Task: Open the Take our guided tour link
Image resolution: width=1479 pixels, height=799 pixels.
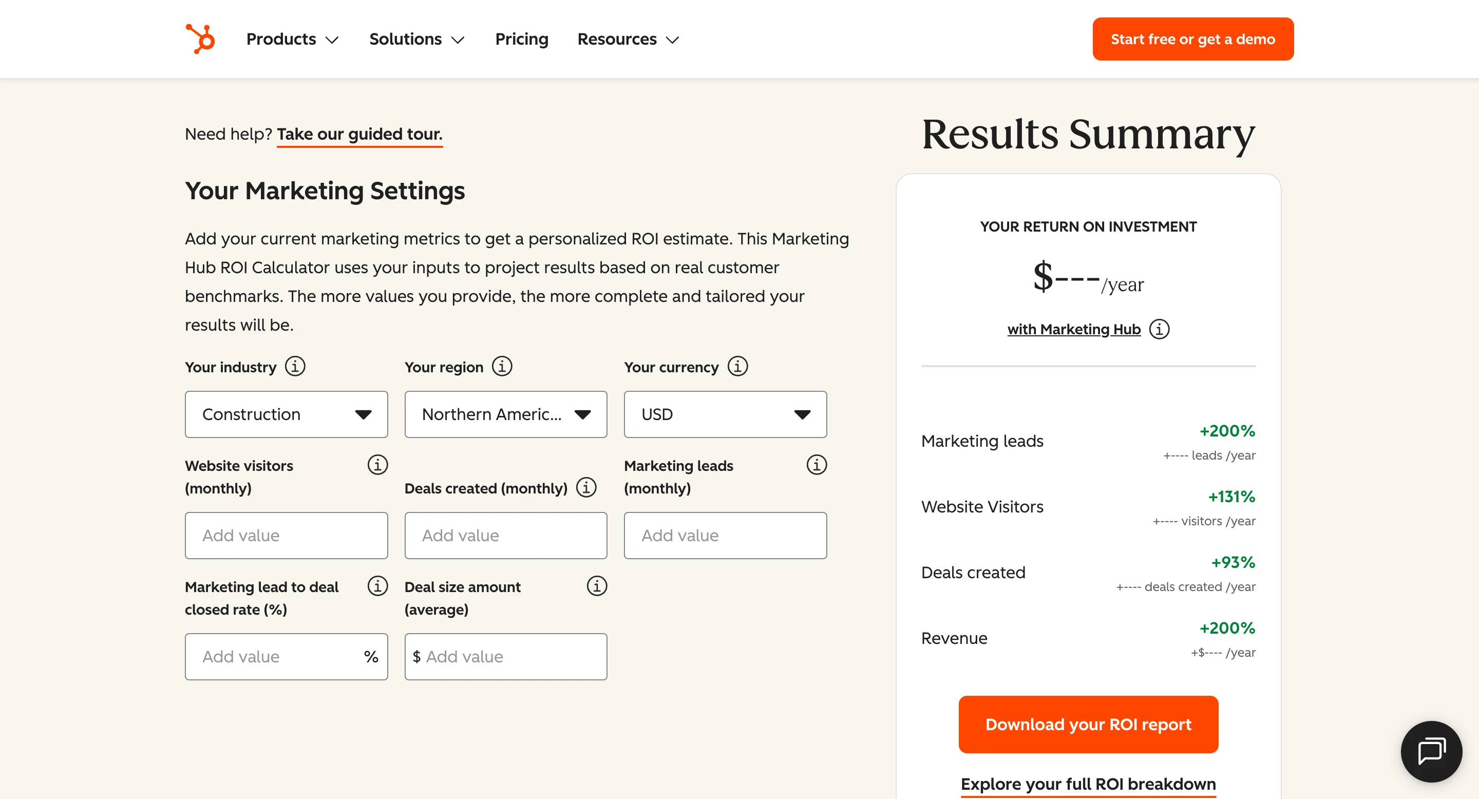Action: coord(359,135)
